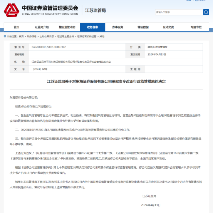Follow the 证券经营机构监管 breadcrumb link

click(87, 37)
